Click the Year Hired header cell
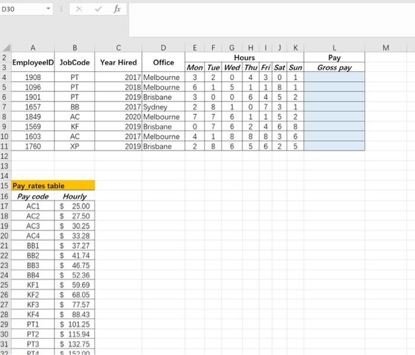 click(x=119, y=62)
